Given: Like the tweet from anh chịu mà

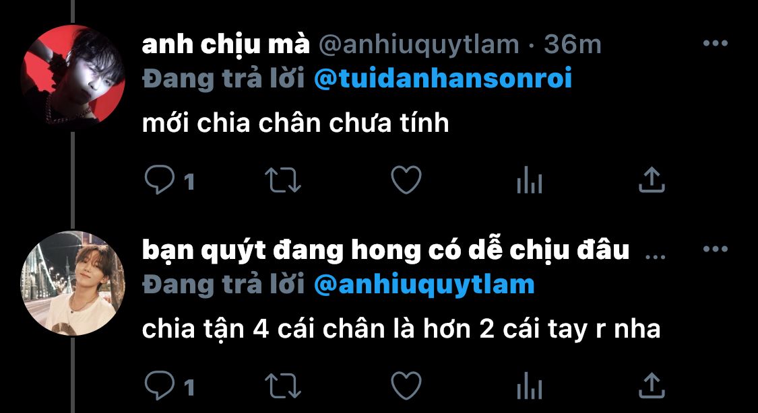Looking at the screenshot, I should pyautogui.click(x=406, y=180).
